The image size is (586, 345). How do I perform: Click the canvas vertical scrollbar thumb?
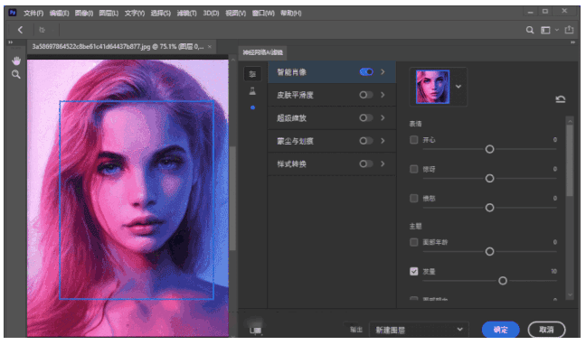point(232,199)
